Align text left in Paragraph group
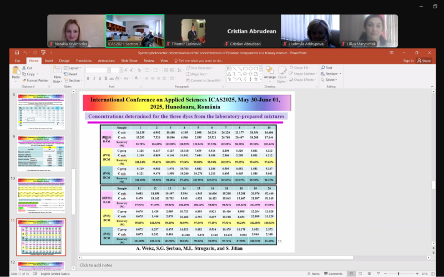The height and width of the screenshot is (277, 444). point(147,78)
